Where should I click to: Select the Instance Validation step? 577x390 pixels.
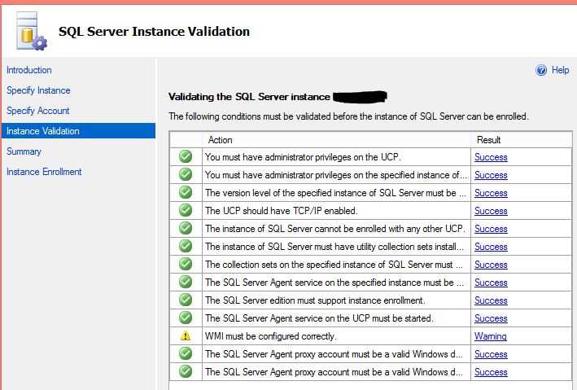(78, 131)
